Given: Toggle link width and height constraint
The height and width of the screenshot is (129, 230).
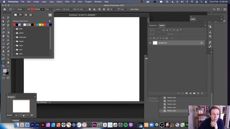Looking at the screenshot, I should click(x=75, y=9).
